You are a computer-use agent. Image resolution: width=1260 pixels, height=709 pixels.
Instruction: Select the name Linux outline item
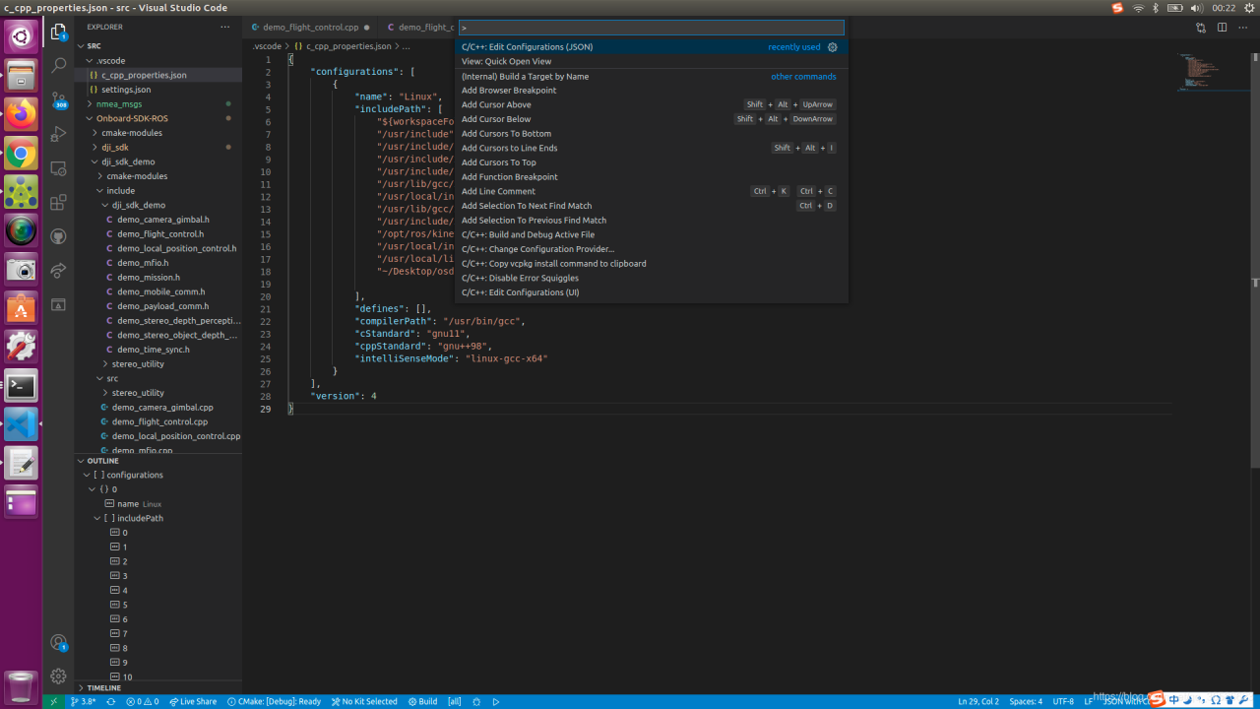(x=157, y=503)
